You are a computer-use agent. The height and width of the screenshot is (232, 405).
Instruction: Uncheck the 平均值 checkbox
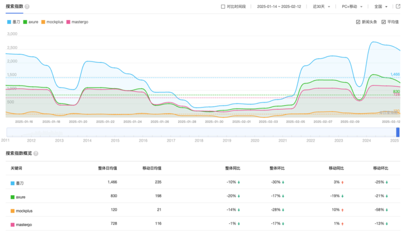point(383,22)
